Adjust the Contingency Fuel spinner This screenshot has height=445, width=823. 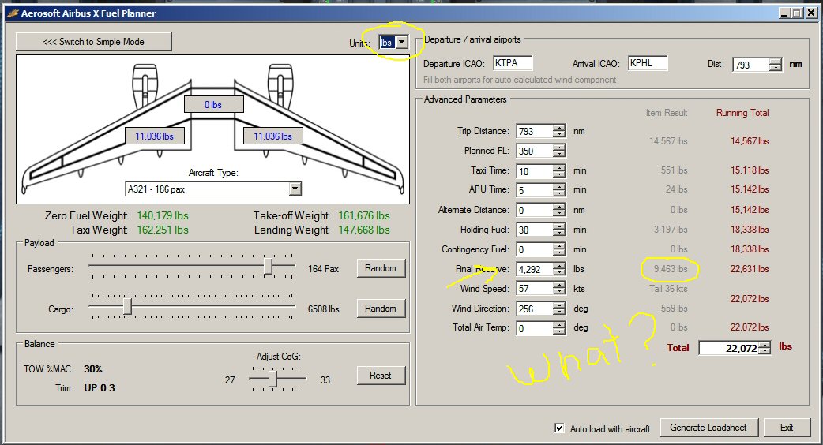pyautogui.click(x=559, y=249)
